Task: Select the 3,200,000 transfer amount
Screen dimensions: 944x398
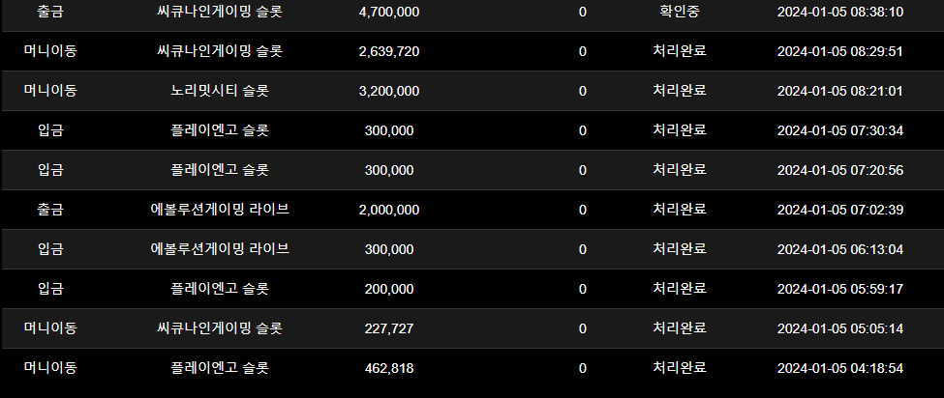Action: point(389,91)
